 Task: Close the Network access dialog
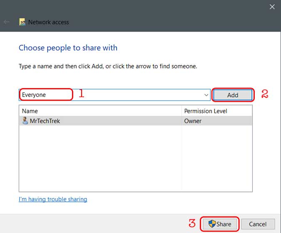point(272,7)
